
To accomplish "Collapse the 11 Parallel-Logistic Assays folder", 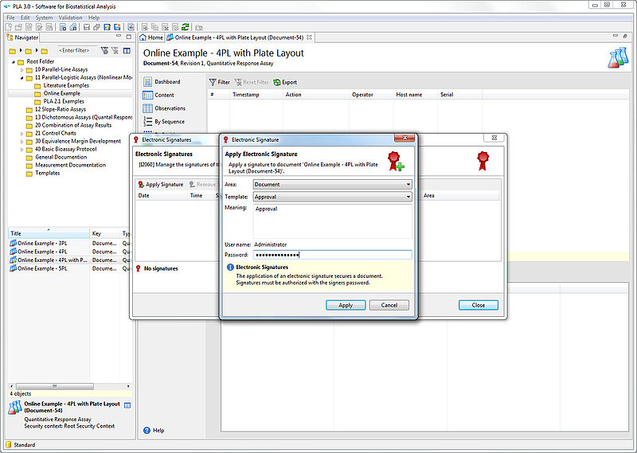I will 22,77.
